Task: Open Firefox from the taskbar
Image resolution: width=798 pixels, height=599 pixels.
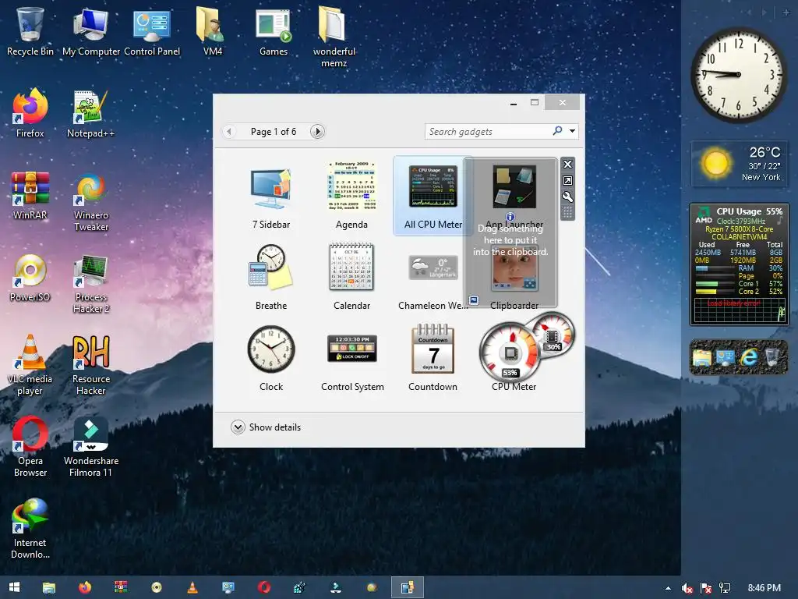Action: 84,587
